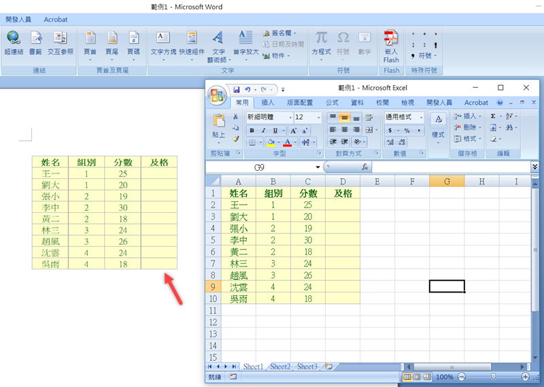
Task: Toggle underline in Excel
Action: (x=275, y=131)
